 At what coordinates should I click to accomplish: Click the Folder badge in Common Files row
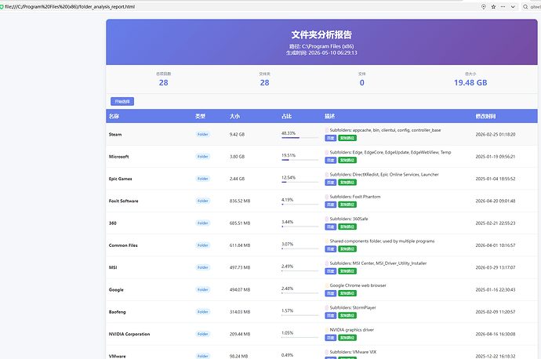203,245
